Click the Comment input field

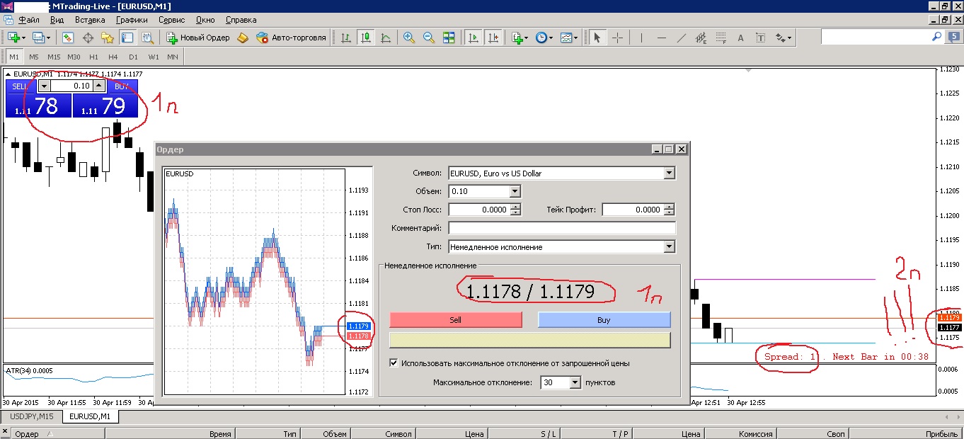[x=562, y=228]
